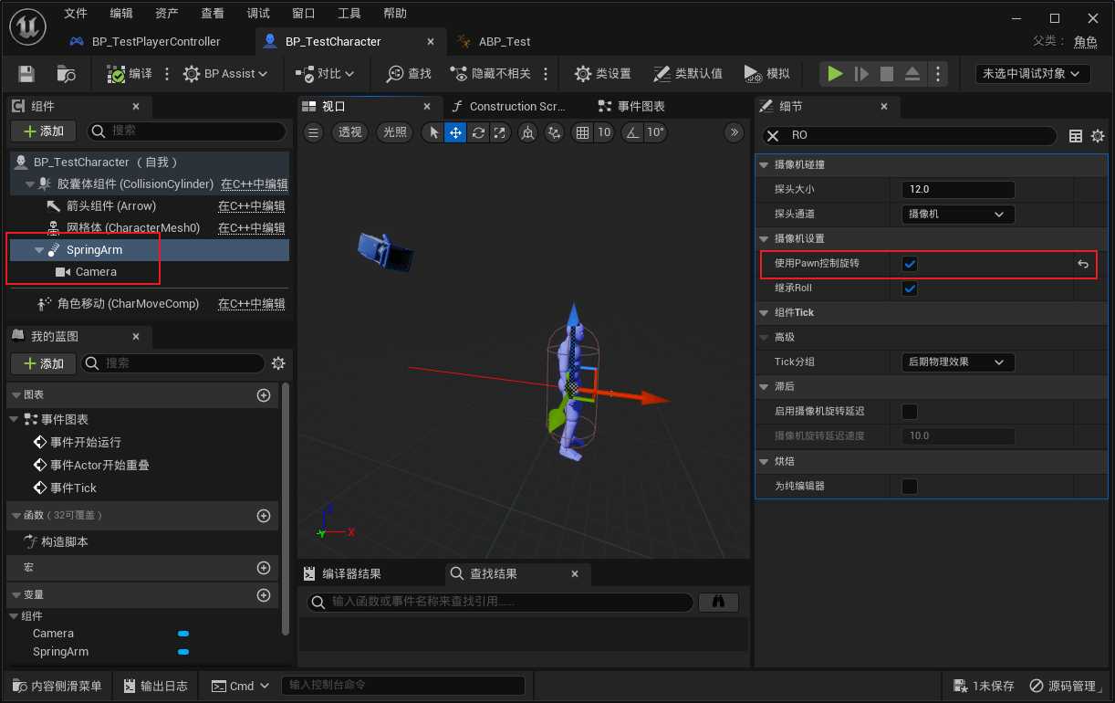Click the 类默认值 toolbar button
The width and height of the screenshot is (1115, 703).
689,74
